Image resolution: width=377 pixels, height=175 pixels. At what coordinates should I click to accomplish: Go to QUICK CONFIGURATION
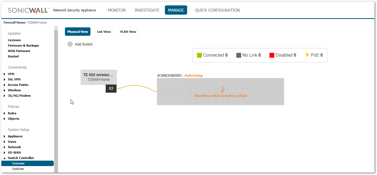[x=217, y=10]
